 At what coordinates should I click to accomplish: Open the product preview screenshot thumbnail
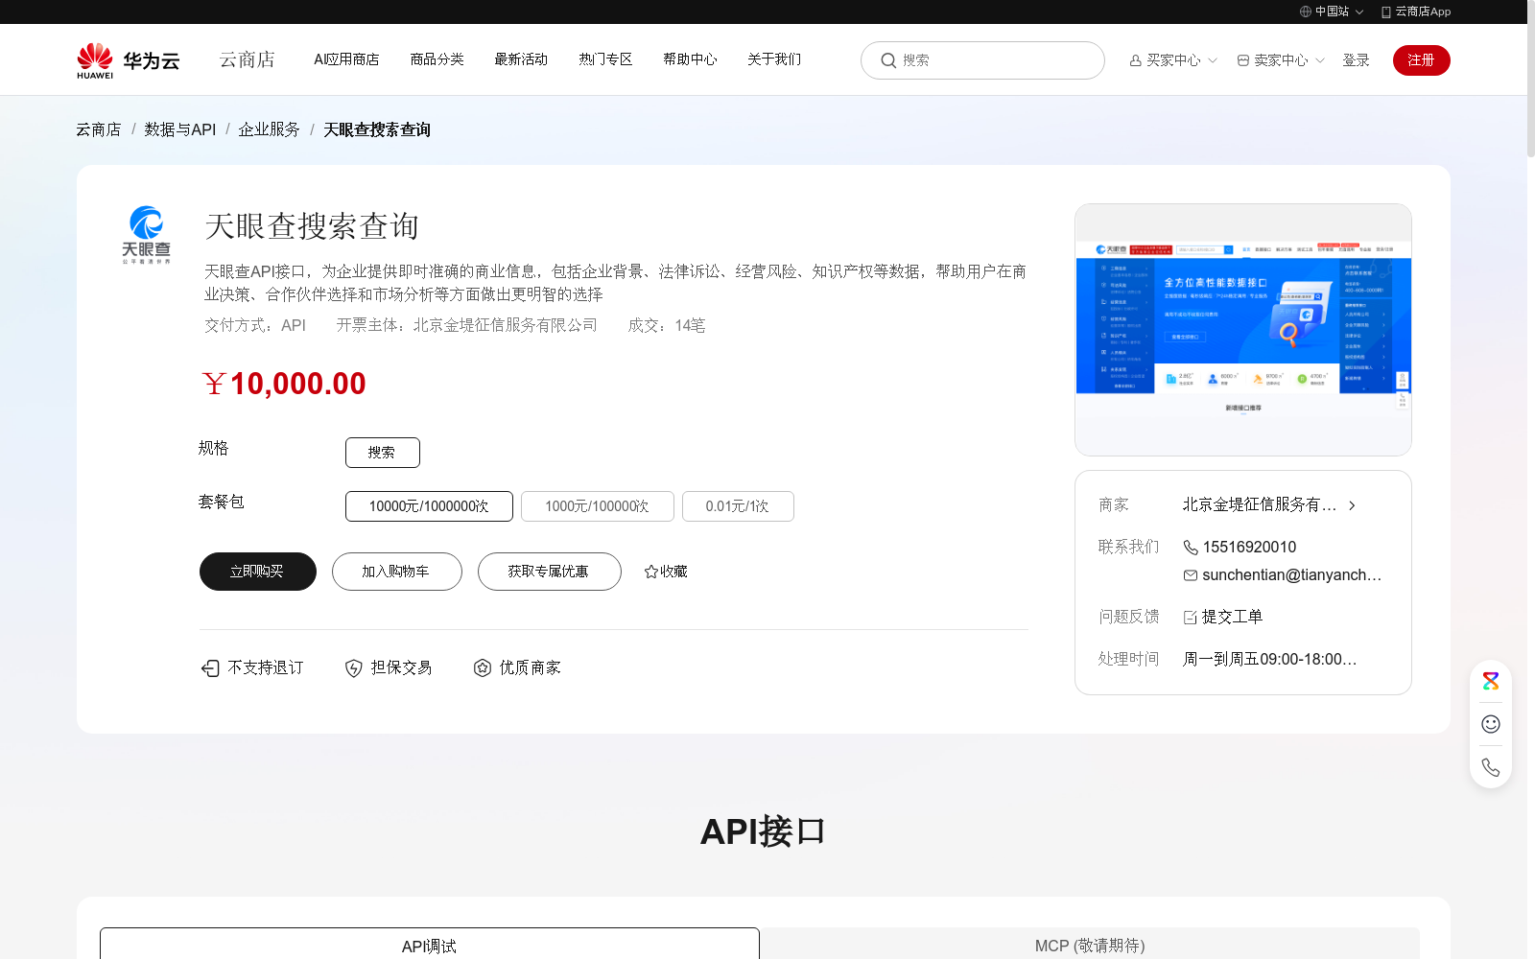(1243, 330)
